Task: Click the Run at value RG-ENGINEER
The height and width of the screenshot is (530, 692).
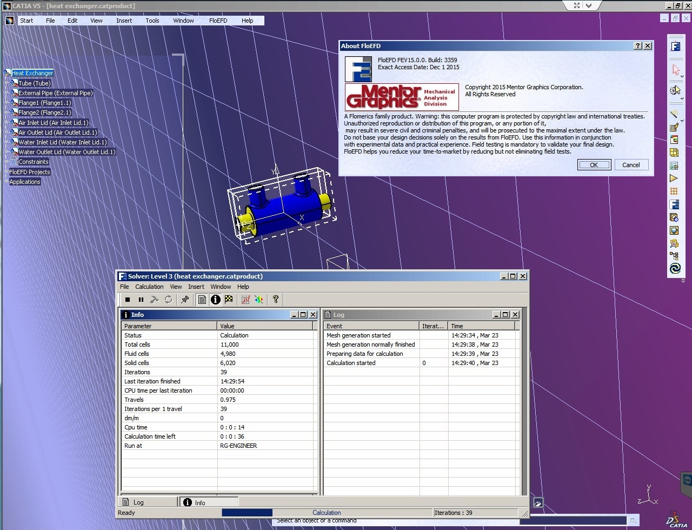Action: [238, 446]
